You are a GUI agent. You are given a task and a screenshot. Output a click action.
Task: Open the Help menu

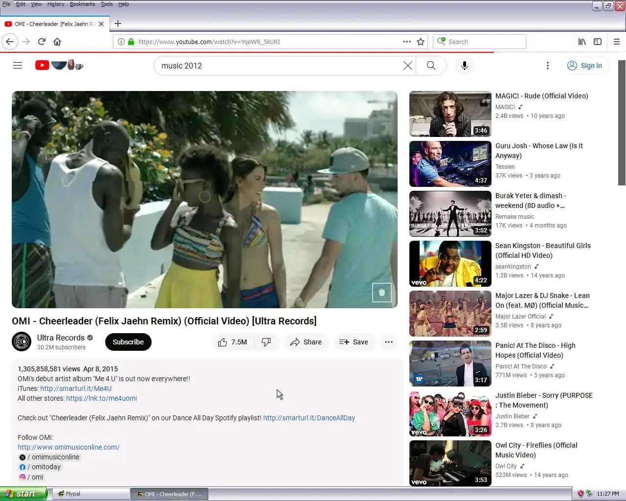[x=124, y=4]
